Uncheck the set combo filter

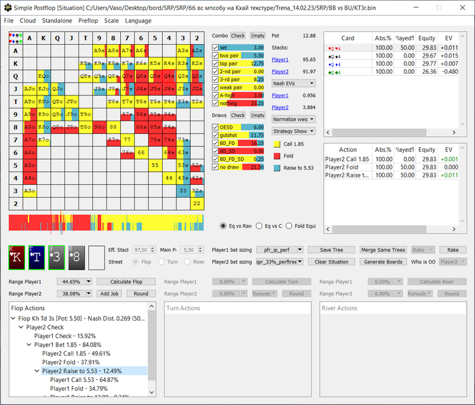tap(215, 47)
